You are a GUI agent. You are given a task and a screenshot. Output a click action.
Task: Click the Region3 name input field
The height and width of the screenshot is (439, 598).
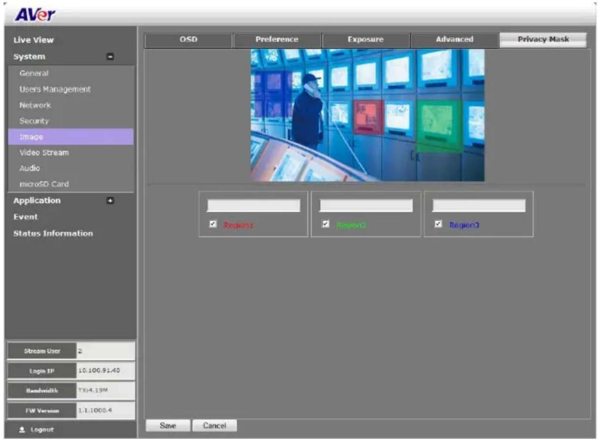click(x=479, y=205)
